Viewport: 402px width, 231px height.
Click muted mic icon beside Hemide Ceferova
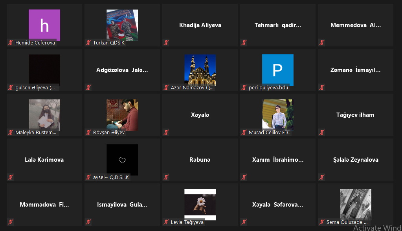[x=11, y=43]
